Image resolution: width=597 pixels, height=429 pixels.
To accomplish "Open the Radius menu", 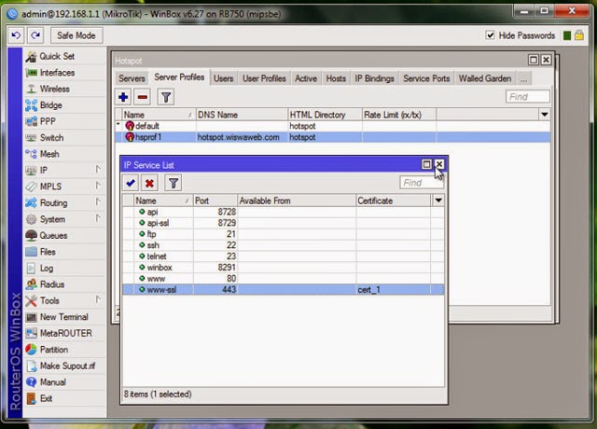I will click(64, 284).
